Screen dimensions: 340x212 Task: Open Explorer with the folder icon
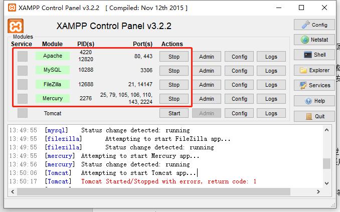(314, 70)
